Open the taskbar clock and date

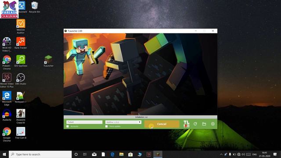264,154
